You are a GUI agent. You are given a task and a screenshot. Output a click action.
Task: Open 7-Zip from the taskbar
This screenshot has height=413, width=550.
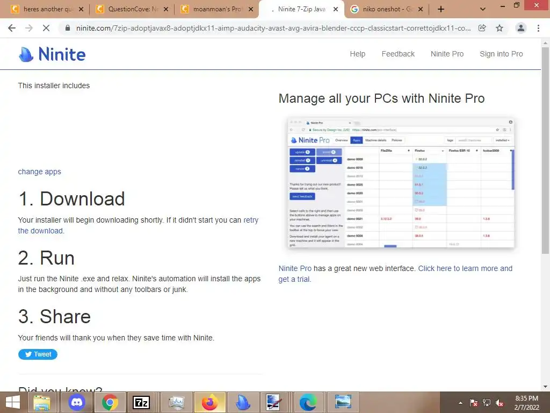(141, 402)
